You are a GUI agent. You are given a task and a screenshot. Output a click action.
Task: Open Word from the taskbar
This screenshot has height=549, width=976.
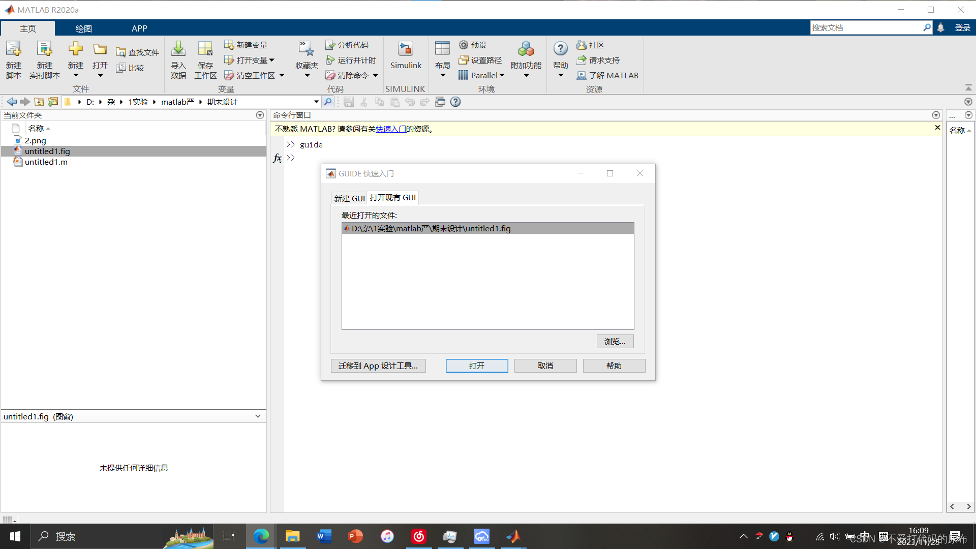324,536
